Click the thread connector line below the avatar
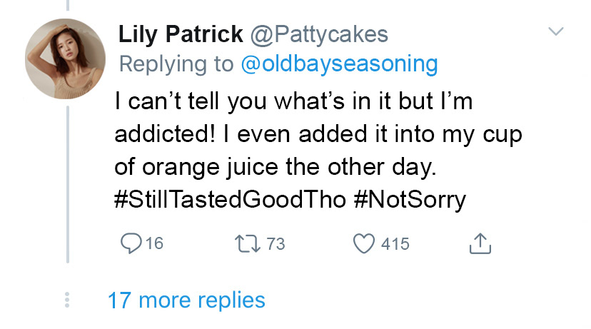Screen dimensions: 591x329 [x=68, y=184]
